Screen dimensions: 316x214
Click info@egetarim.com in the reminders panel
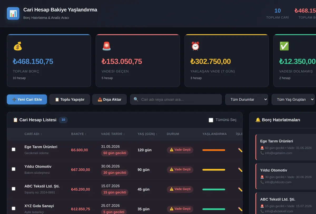(x=279, y=153)
